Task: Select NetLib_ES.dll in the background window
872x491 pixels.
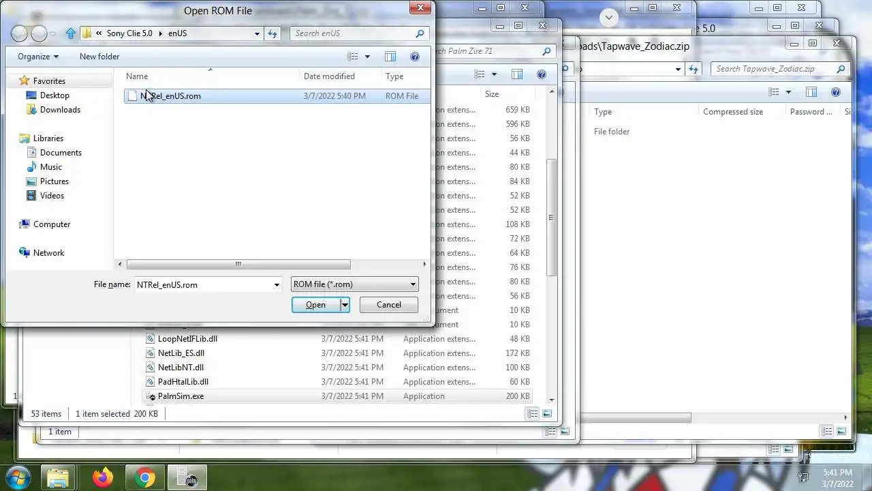Action: pos(181,353)
